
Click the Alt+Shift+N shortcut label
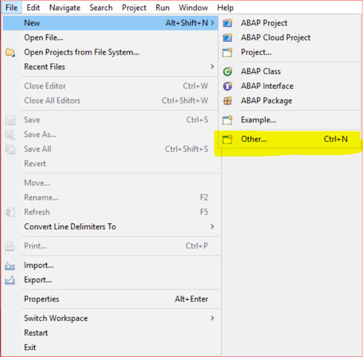point(187,23)
